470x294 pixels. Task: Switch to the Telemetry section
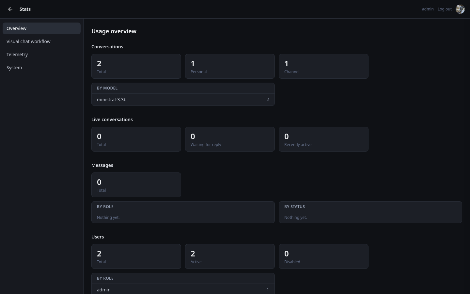click(x=41, y=55)
